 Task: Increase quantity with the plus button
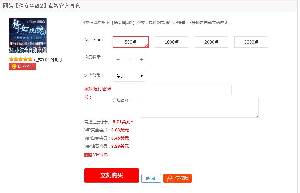pyautogui.click(x=142, y=60)
